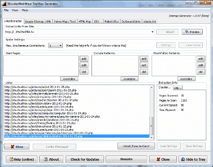213x167 pixels.
Task: Hide the application to tray
Action: [x=193, y=159]
